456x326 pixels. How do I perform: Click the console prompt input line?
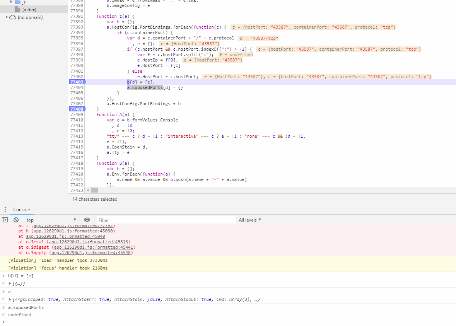(230, 322)
